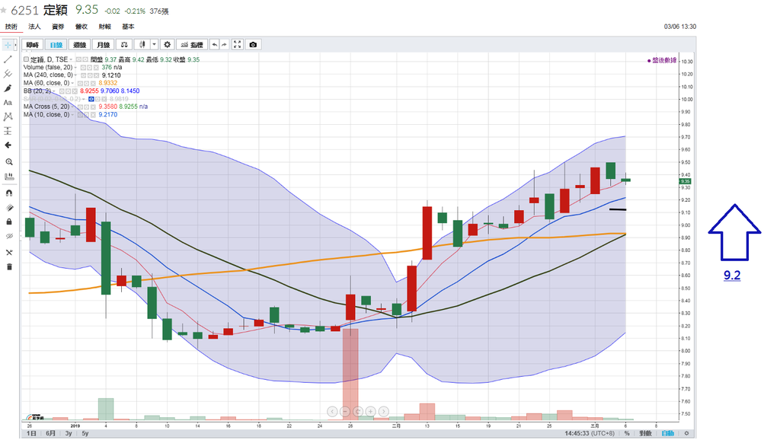This screenshot has height=440, width=780.
Task: Zoom in chart with plus control
Action: pos(371,411)
